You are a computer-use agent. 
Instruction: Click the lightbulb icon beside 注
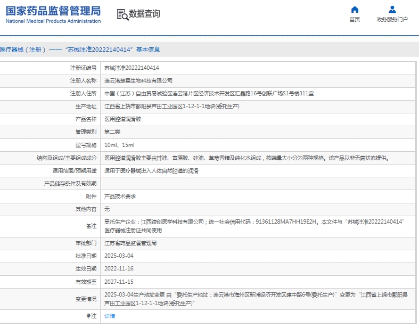[x=88, y=316]
